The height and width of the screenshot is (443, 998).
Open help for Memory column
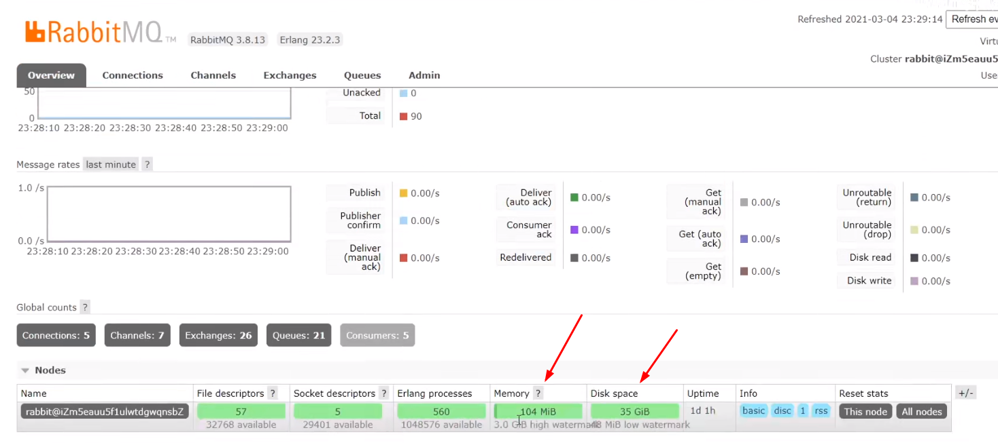tap(538, 393)
